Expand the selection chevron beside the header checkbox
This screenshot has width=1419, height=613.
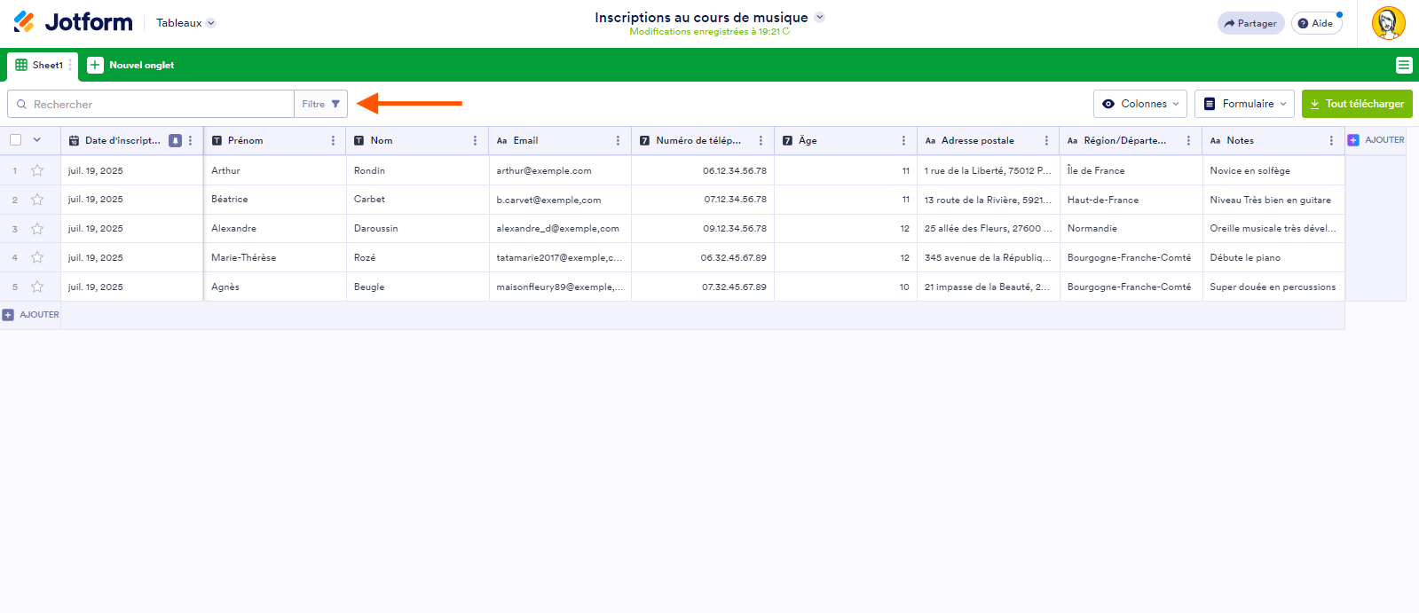[x=36, y=139]
